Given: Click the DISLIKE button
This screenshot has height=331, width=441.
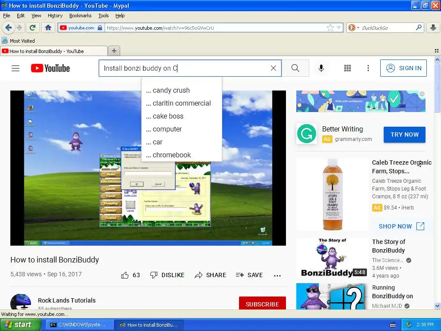Looking at the screenshot, I should tap(167, 275).
